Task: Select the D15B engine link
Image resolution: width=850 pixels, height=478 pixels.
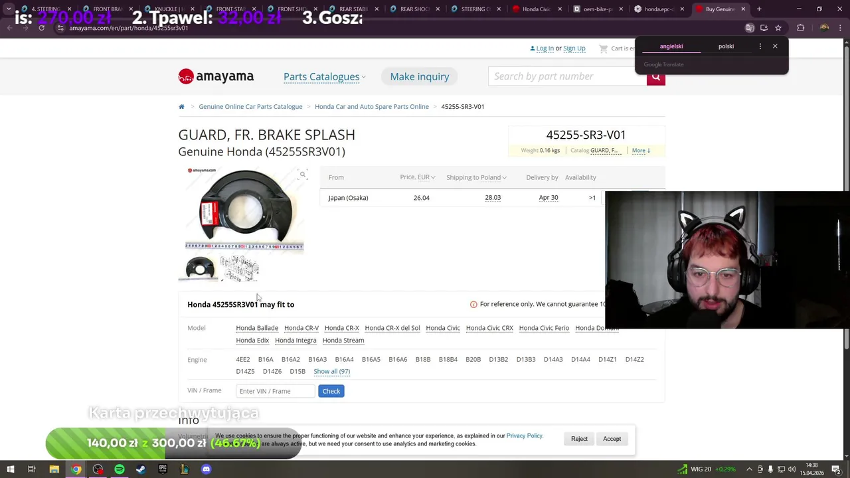Action: pos(297,371)
